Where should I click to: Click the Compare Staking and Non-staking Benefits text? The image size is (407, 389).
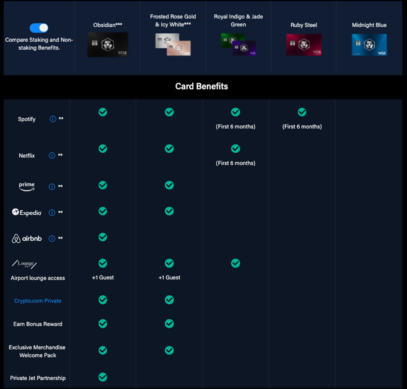pos(39,44)
